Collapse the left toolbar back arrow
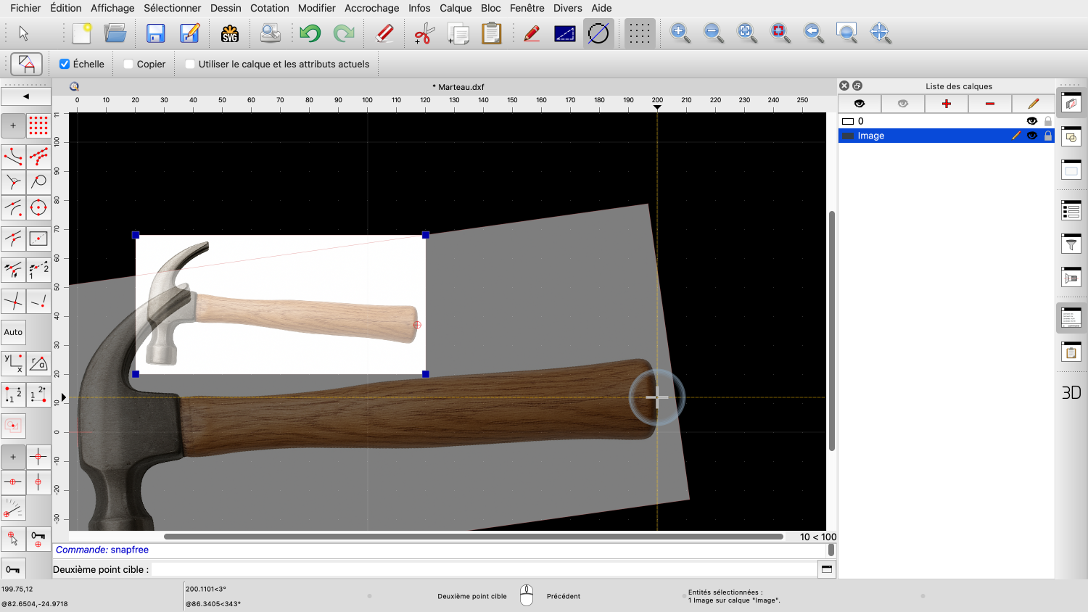The width and height of the screenshot is (1088, 612). tap(26, 96)
